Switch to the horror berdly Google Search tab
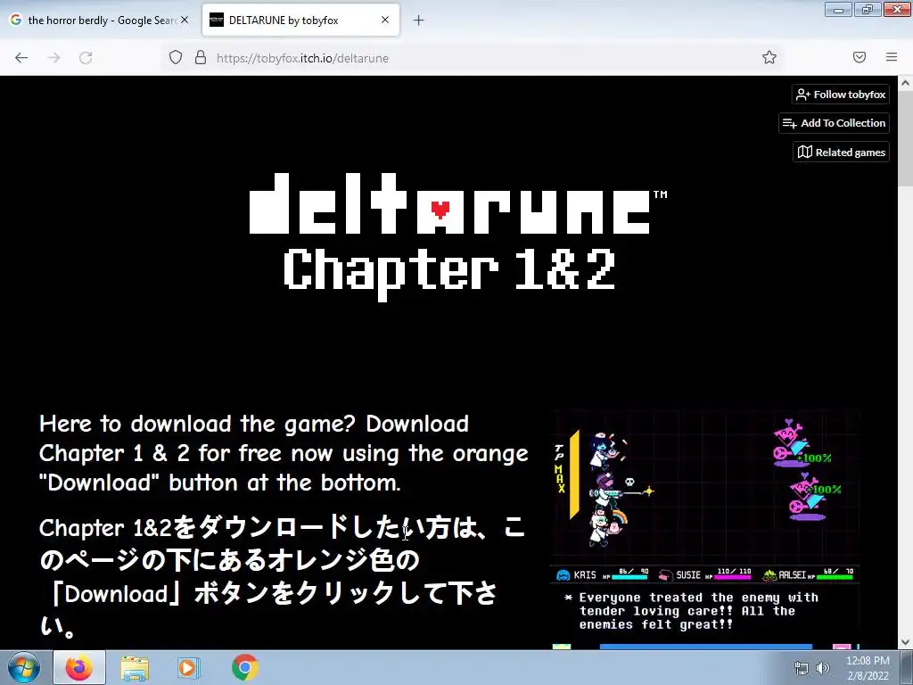The height and width of the screenshot is (685, 913). (x=100, y=21)
